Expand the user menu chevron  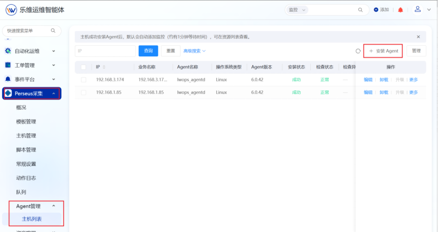429,9
